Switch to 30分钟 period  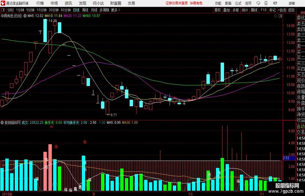coord(54,10)
